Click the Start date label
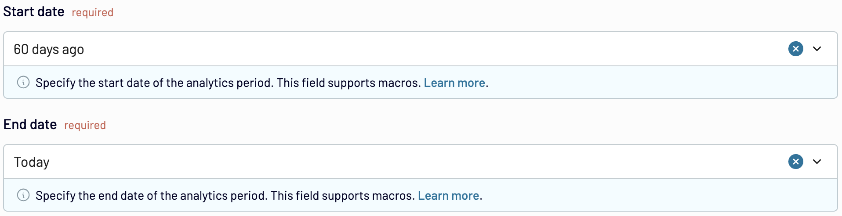This screenshot has width=842, height=216. point(34,11)
